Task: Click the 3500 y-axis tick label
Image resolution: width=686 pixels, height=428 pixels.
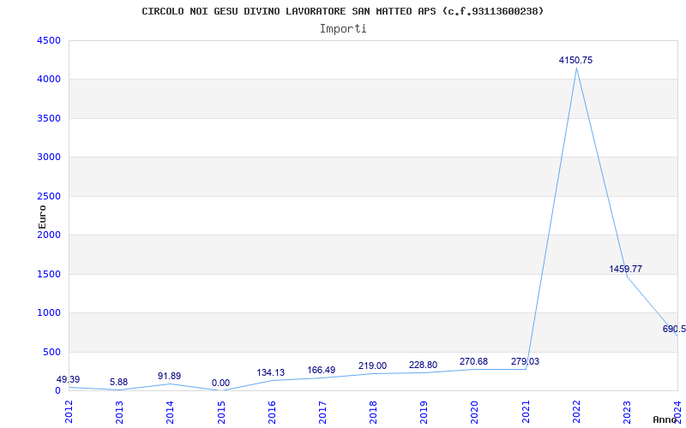Action: tap(49, 118)
